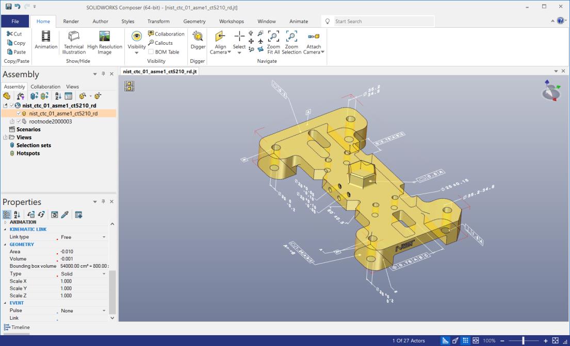Click the Scale X value 1.000
Image resolution: width=570 pixels, height=346 pixels.
66,281
